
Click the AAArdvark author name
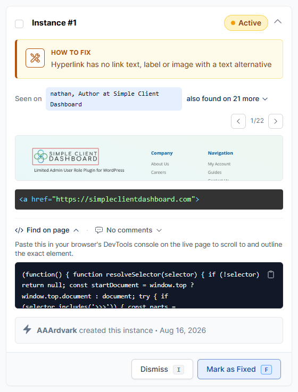coord(57,330)
